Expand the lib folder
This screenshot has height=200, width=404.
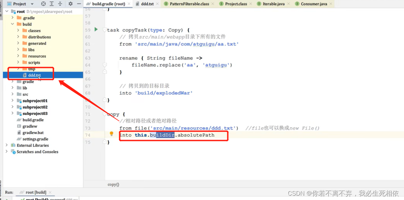[x=13, y=88]
